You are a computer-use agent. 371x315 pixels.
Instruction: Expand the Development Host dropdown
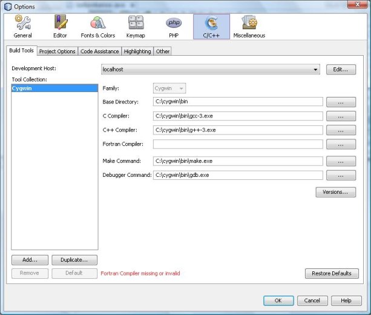point(315,70)
